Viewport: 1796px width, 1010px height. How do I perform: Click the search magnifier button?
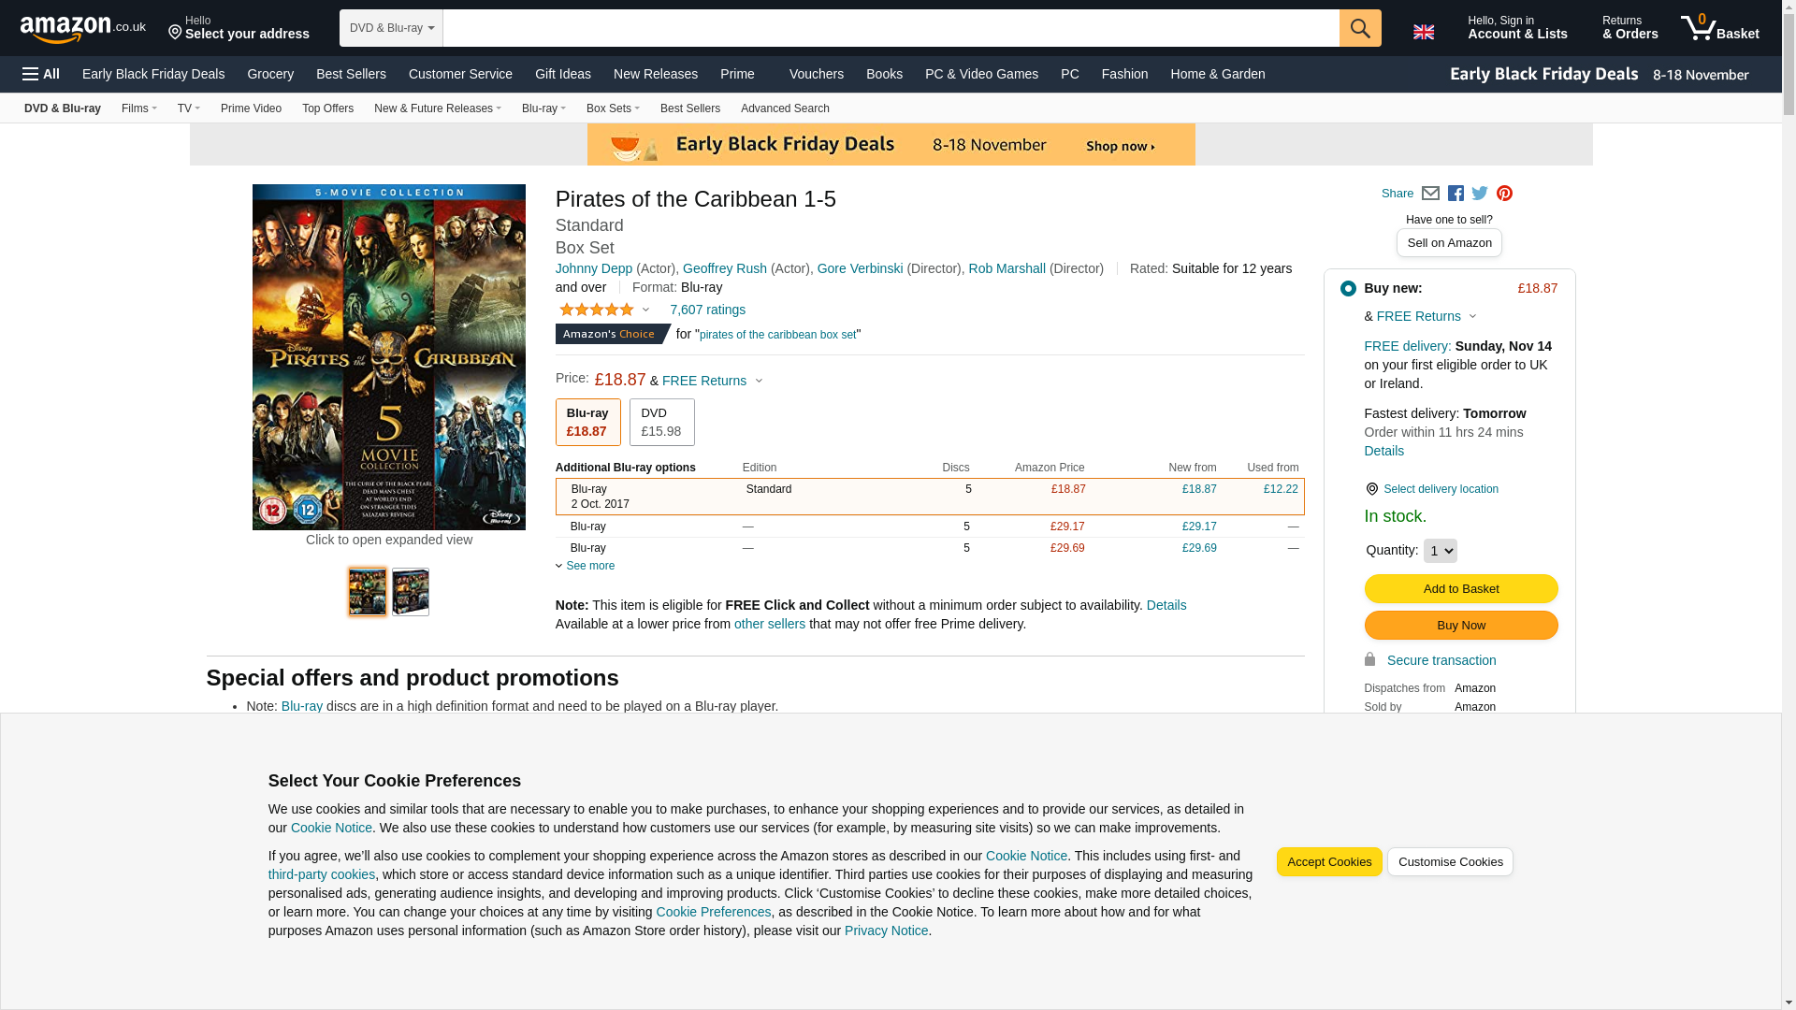pyautogui.click(x=1359, y=28)
